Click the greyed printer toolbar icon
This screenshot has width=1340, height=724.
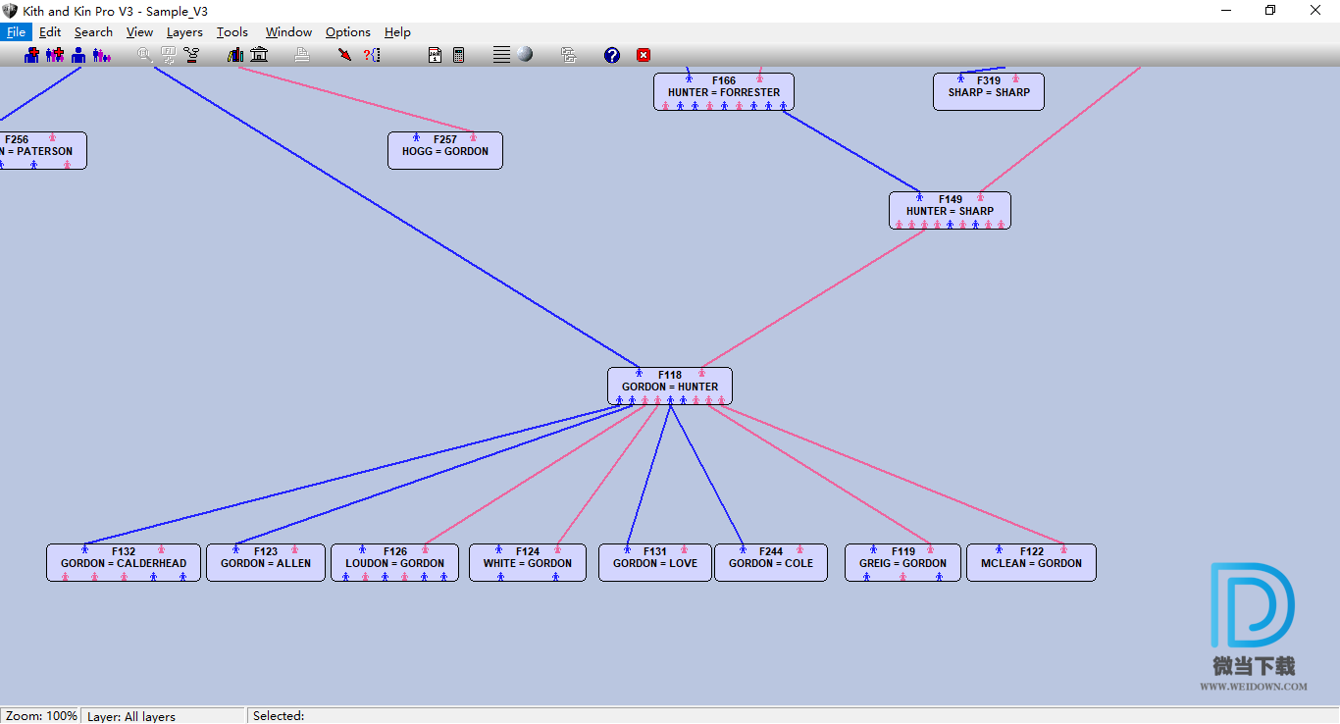pyautogui.click(x=302, y=55)
